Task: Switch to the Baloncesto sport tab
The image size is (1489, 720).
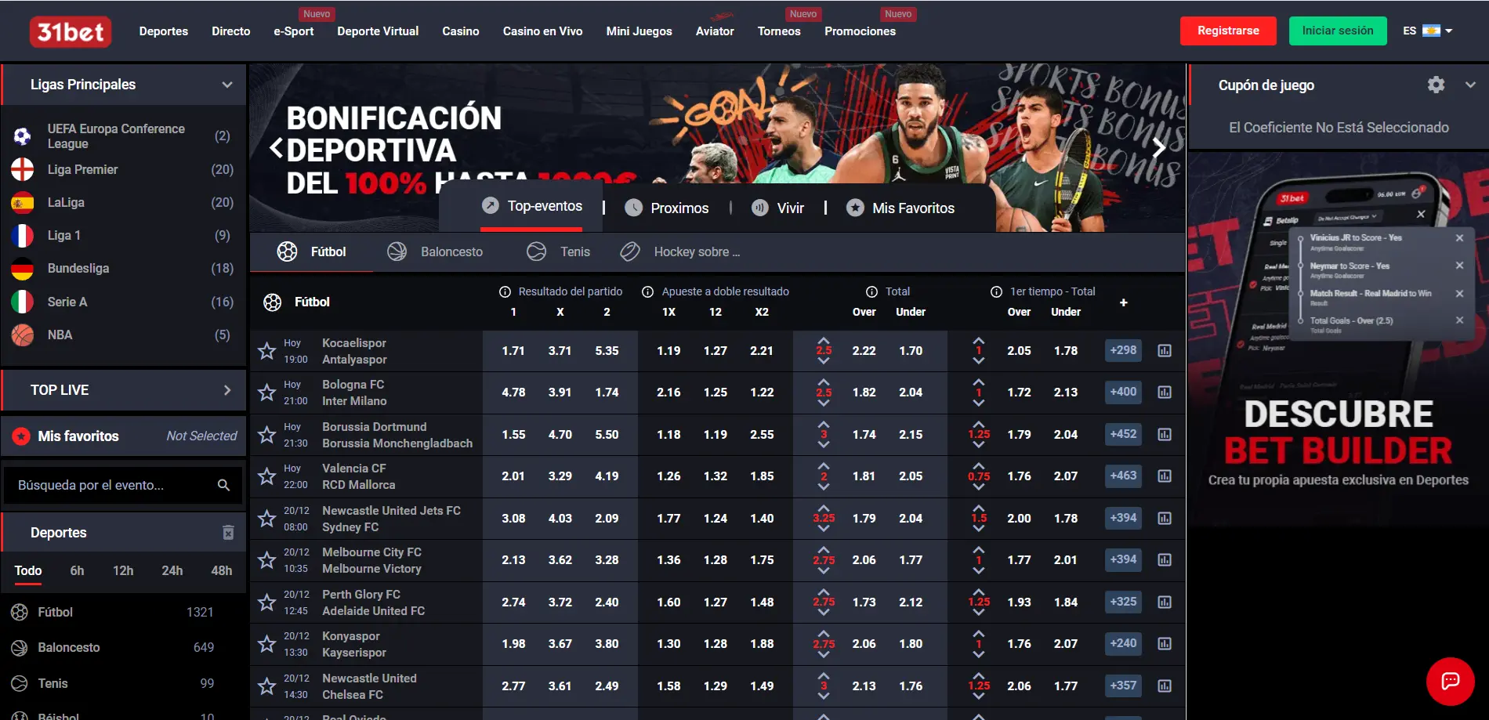Action: (435, 251)
